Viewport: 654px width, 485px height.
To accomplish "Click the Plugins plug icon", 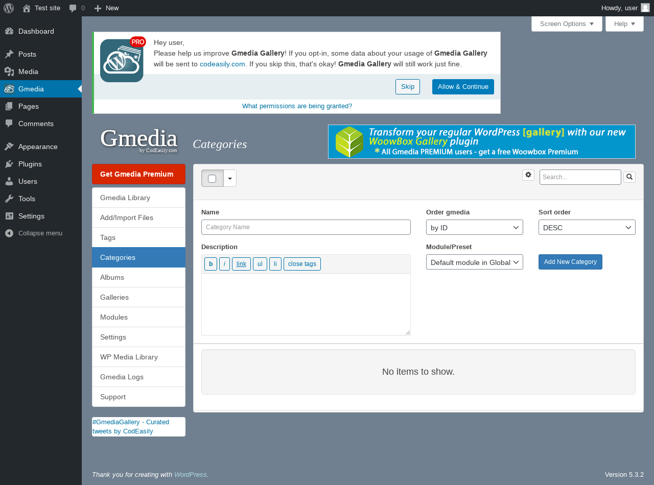I will point(9,164).
